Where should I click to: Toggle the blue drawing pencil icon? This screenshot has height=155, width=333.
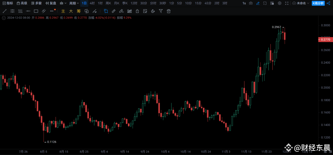coord(258,3)
